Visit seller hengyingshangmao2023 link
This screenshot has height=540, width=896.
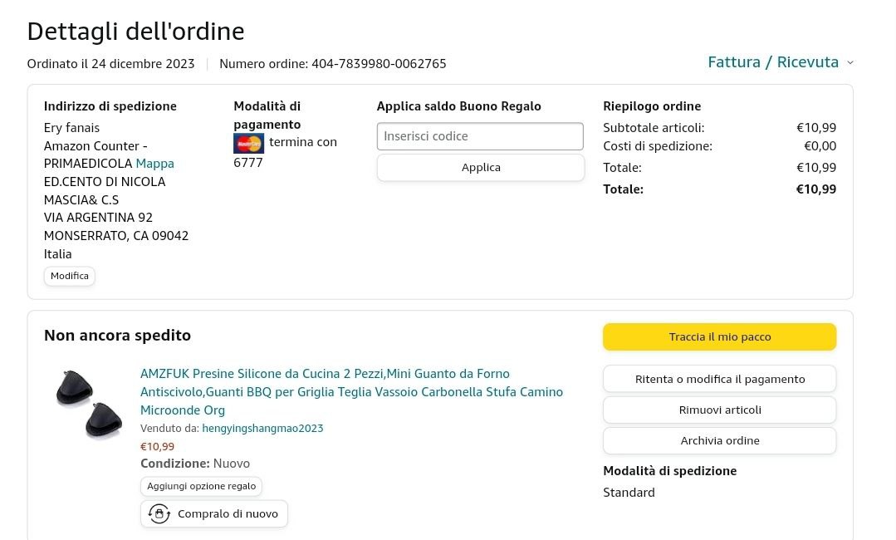262,429
